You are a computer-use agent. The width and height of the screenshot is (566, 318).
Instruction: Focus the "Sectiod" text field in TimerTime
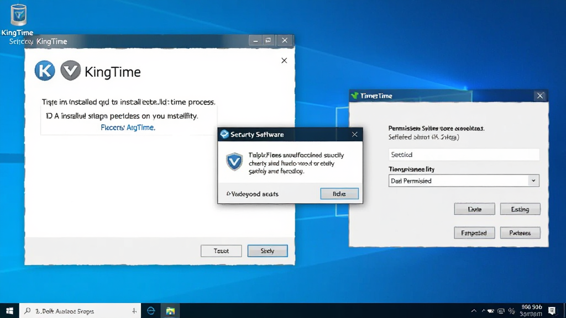click(x=464, y=155)
